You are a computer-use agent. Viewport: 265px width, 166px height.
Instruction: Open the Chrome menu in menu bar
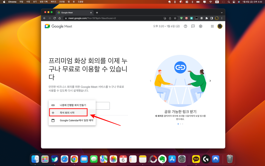[12, 2]
